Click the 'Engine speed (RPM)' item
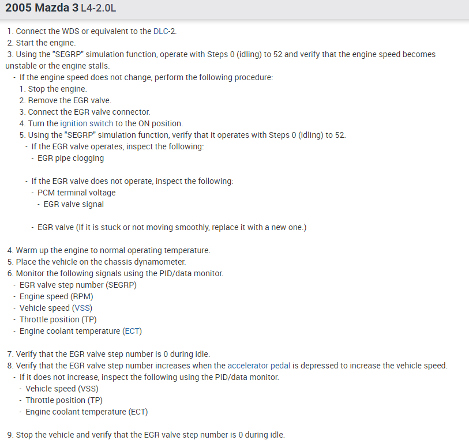Viewport: 469px width, 448px height. point(56,296)
